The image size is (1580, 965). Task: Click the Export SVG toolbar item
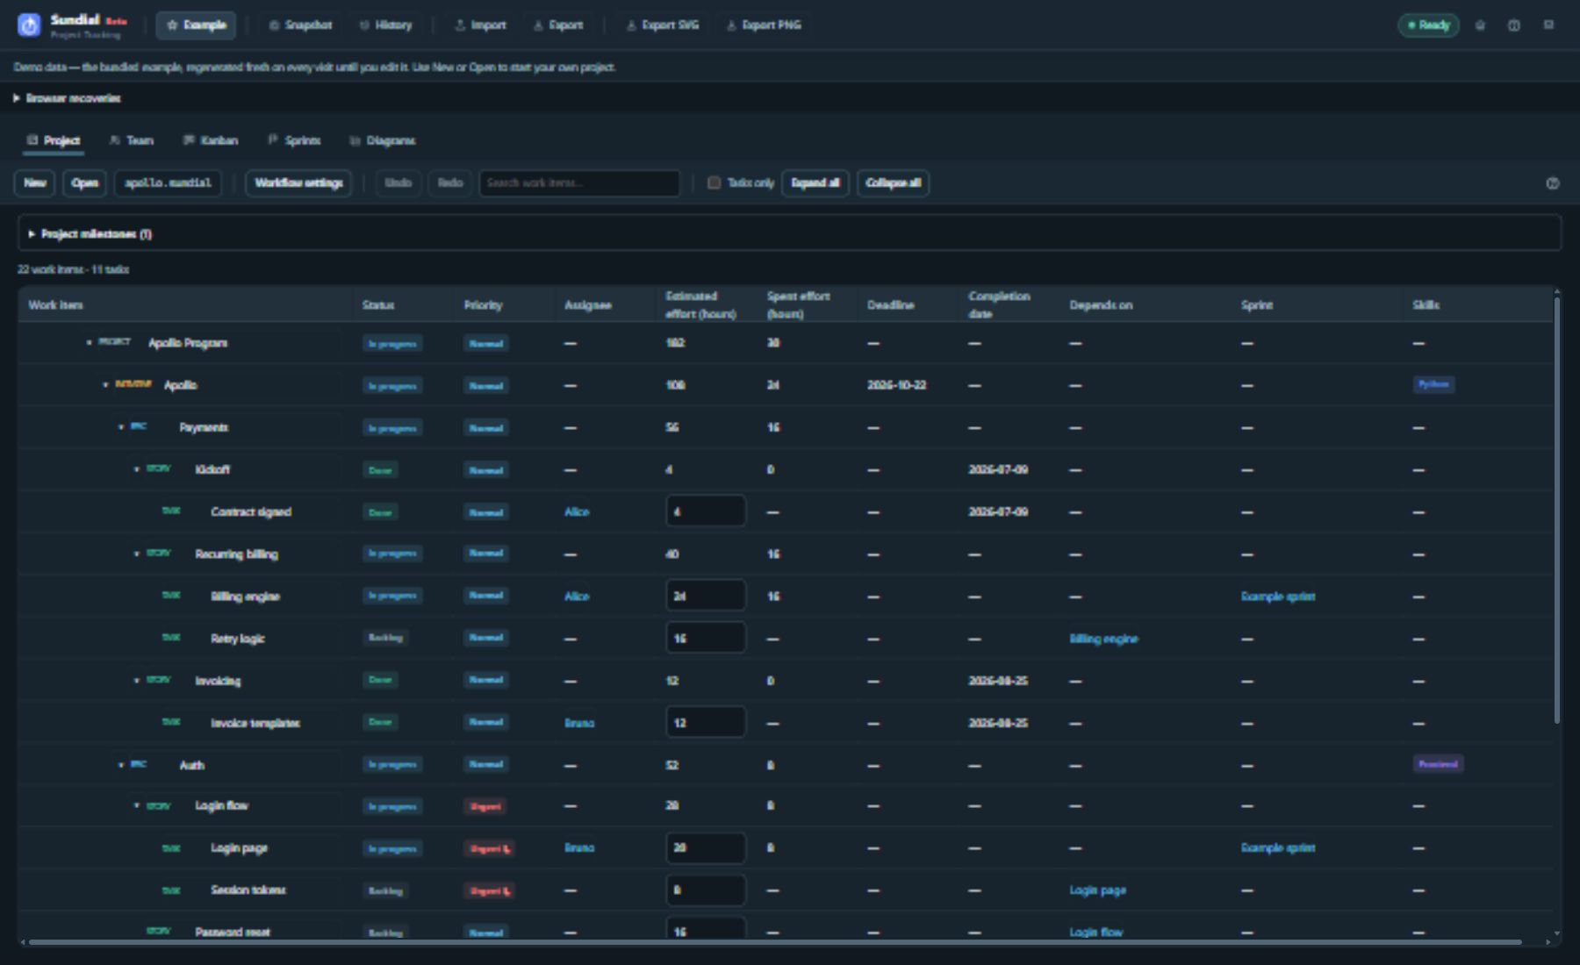pyautogui.click(x=663, y=25)
